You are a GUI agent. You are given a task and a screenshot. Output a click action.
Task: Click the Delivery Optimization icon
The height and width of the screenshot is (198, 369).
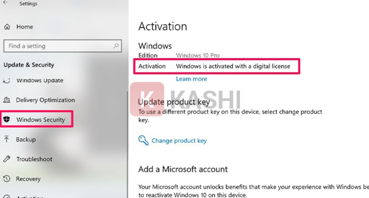(x=7, y=100)
